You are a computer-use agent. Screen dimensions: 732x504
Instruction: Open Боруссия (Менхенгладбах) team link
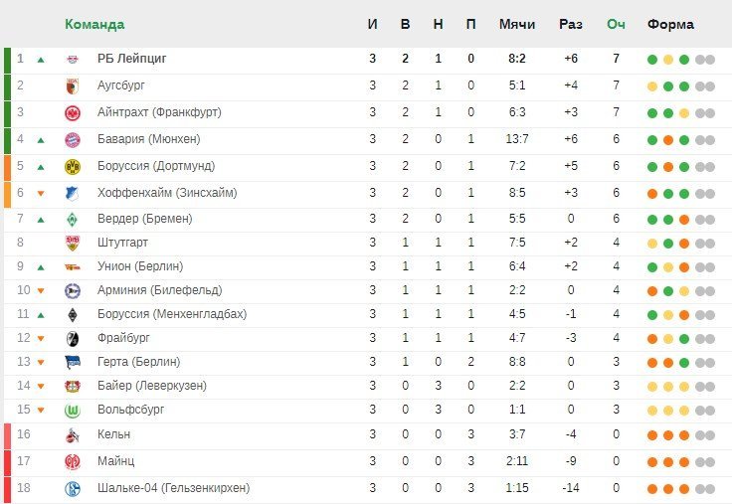click(x=172, y=314)
